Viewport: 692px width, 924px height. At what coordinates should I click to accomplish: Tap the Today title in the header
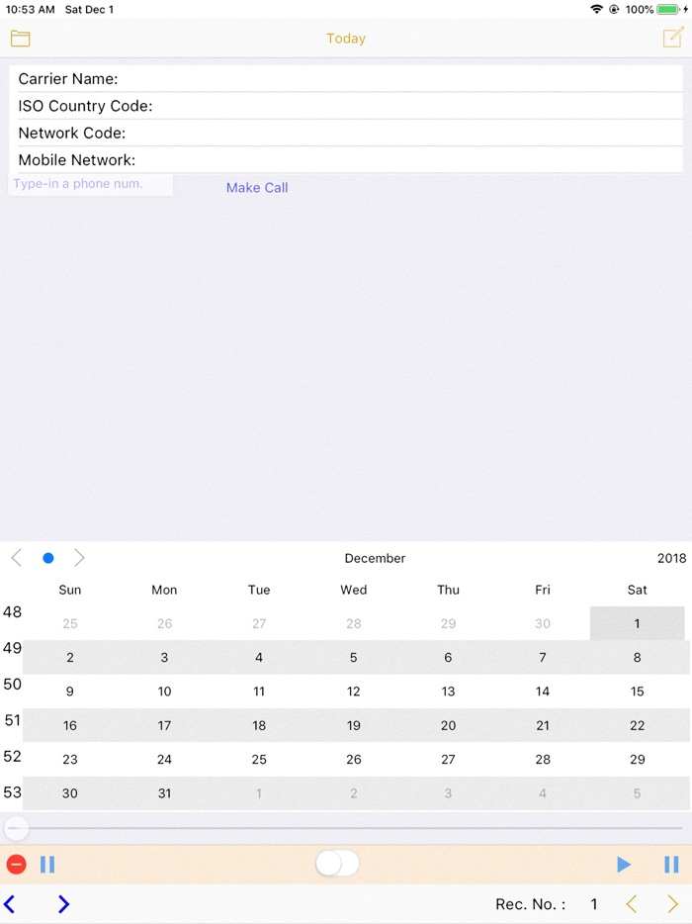click(x=346, y=39)
